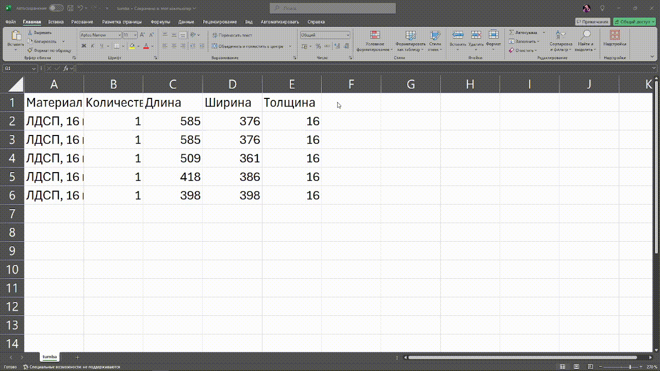660x371 pixels.
Task: Click the Fill (Заполнить) down-arrow icon
Action: pyautogui.click(x=511, y=41)
